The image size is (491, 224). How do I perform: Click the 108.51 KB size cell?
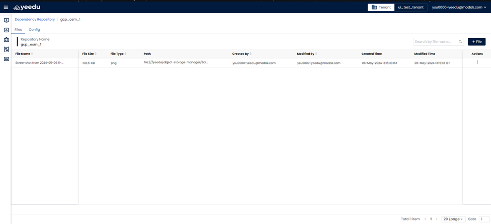point(89,63)
